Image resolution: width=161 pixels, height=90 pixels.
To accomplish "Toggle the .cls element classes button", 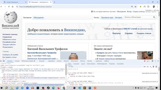I will click(x=148, y=67).
